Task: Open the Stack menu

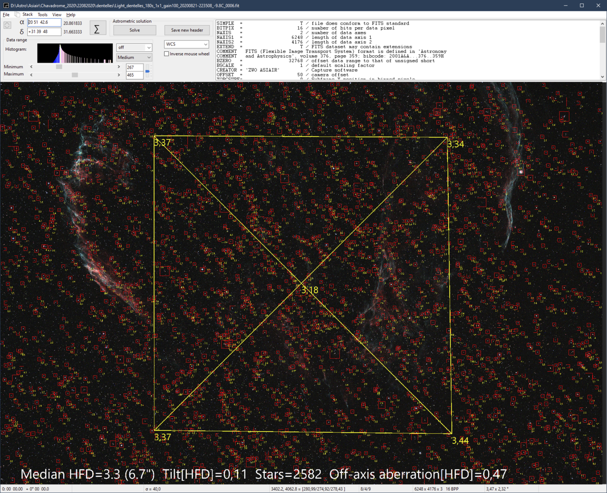Action: (x=28, y=15)
